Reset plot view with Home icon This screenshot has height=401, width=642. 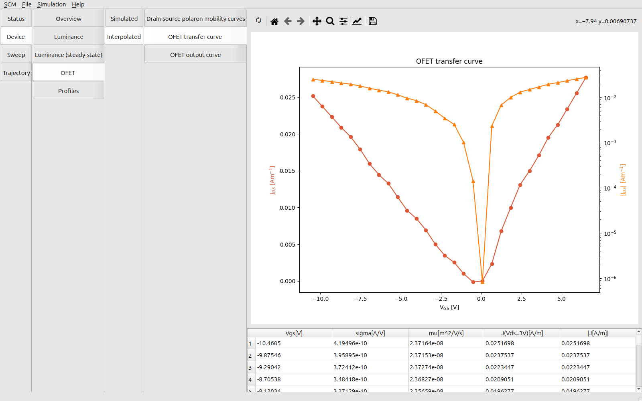(x=274, y=21)
